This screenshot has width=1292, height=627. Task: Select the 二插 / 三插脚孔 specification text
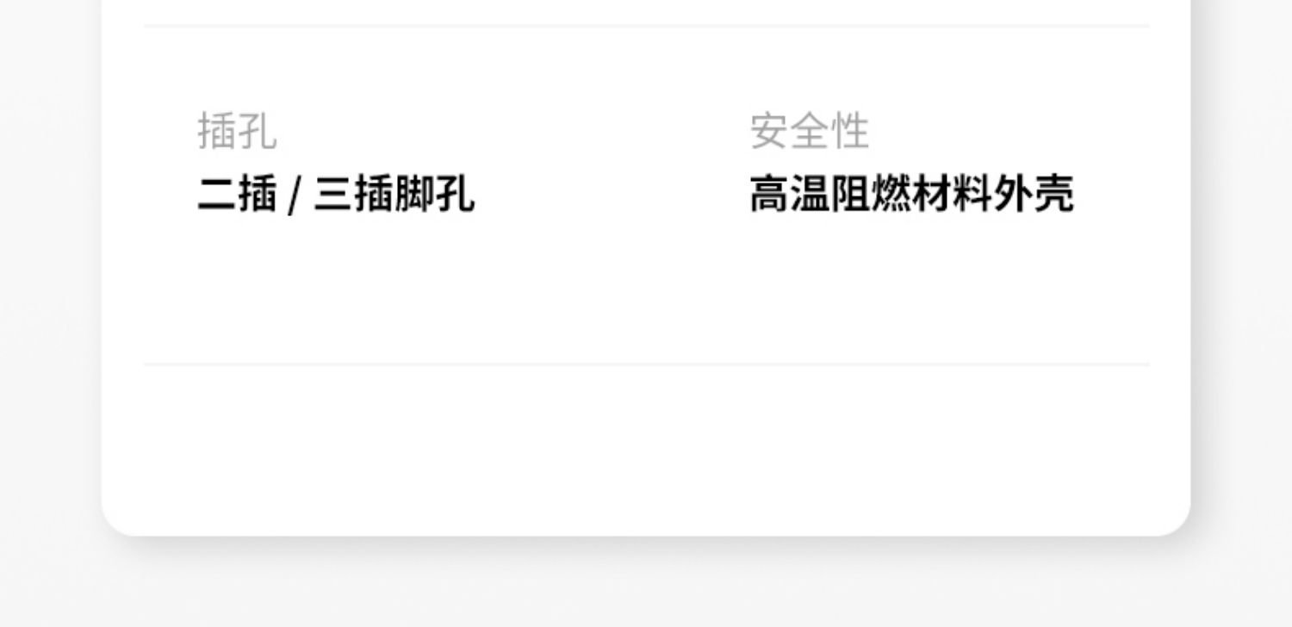tap(336, 194)
